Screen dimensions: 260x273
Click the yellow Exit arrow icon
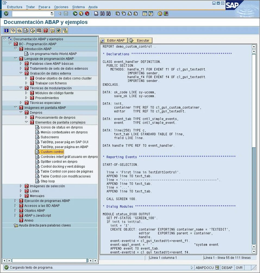pos(81,14)
